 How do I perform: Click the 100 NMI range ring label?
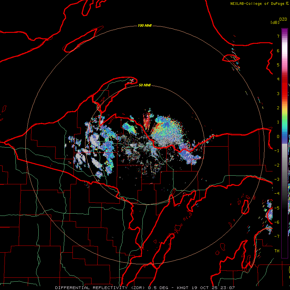point(145,25)
